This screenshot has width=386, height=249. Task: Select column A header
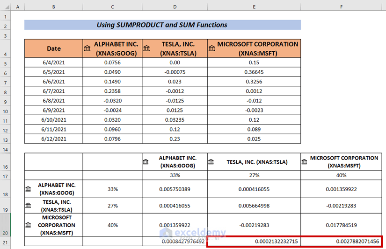(18, 7)
